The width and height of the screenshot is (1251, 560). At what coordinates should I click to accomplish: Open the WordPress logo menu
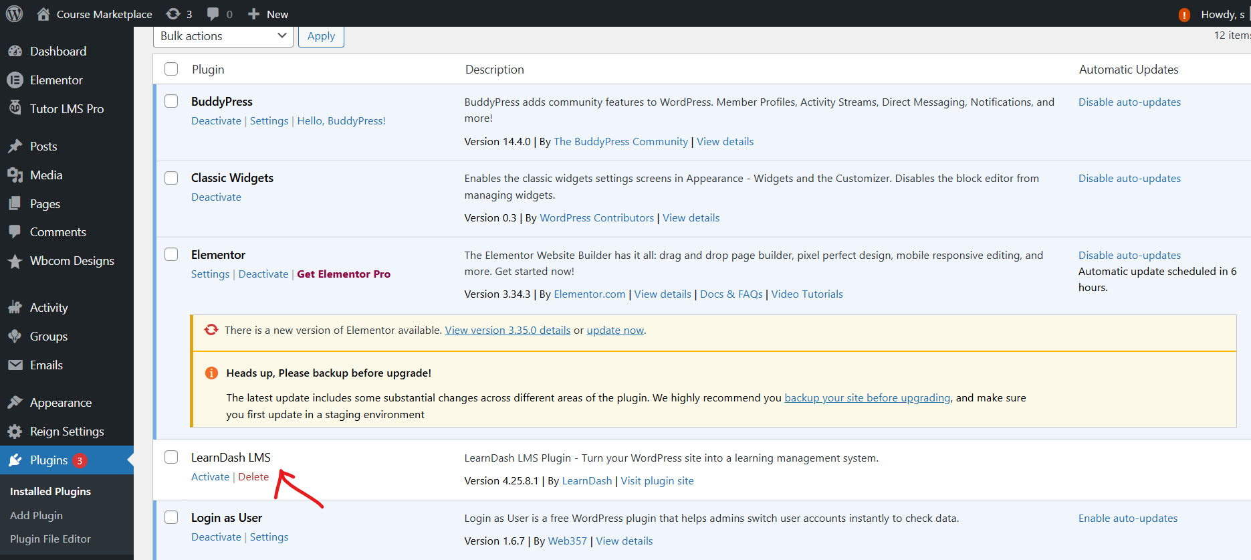pyautogui.click(x=14, y=14)
